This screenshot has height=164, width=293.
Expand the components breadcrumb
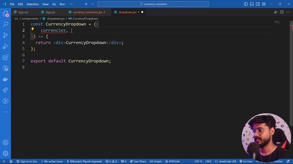(30, 19)
